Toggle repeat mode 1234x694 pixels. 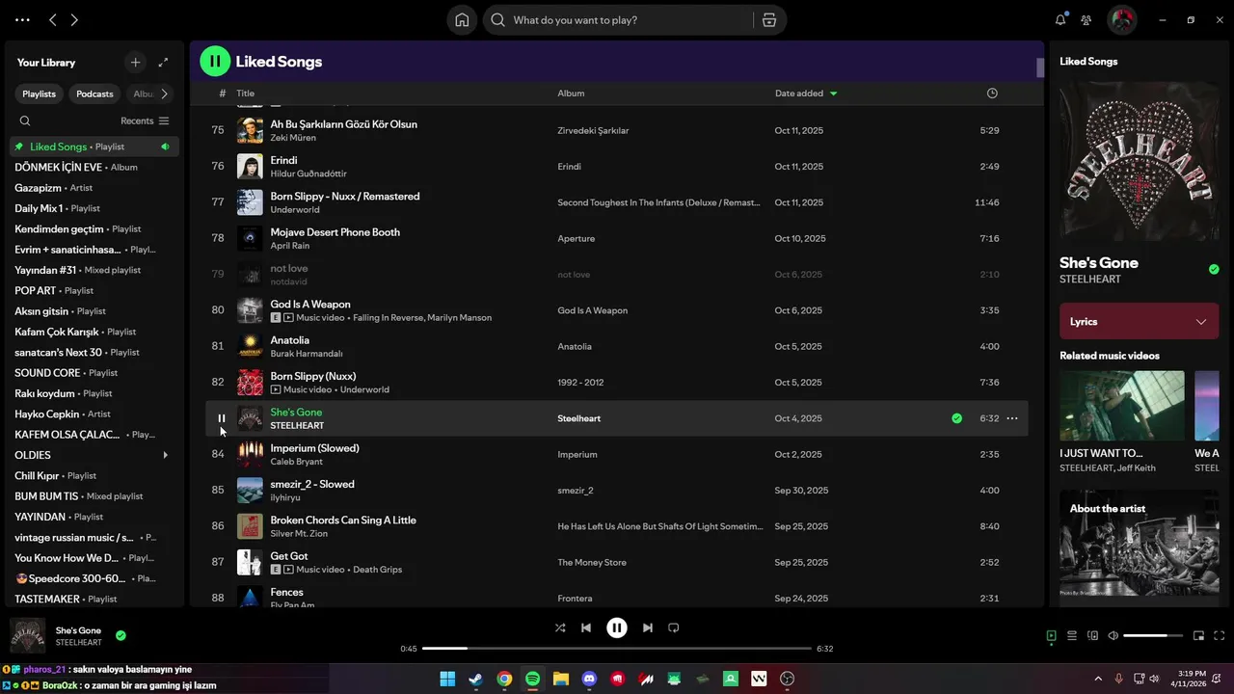click(x=674, y=627)
